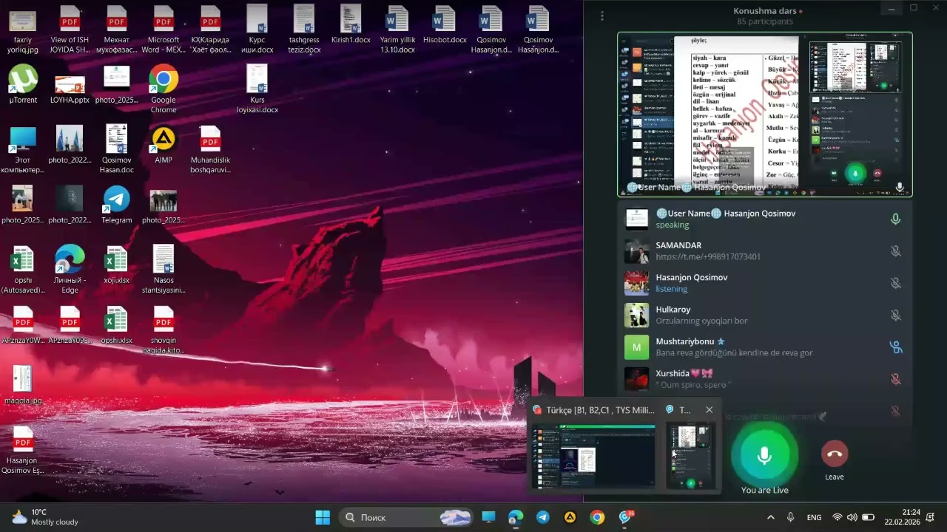Leave the voice chat
Viewport: 947px width, 532px height.
click(835, 454)
